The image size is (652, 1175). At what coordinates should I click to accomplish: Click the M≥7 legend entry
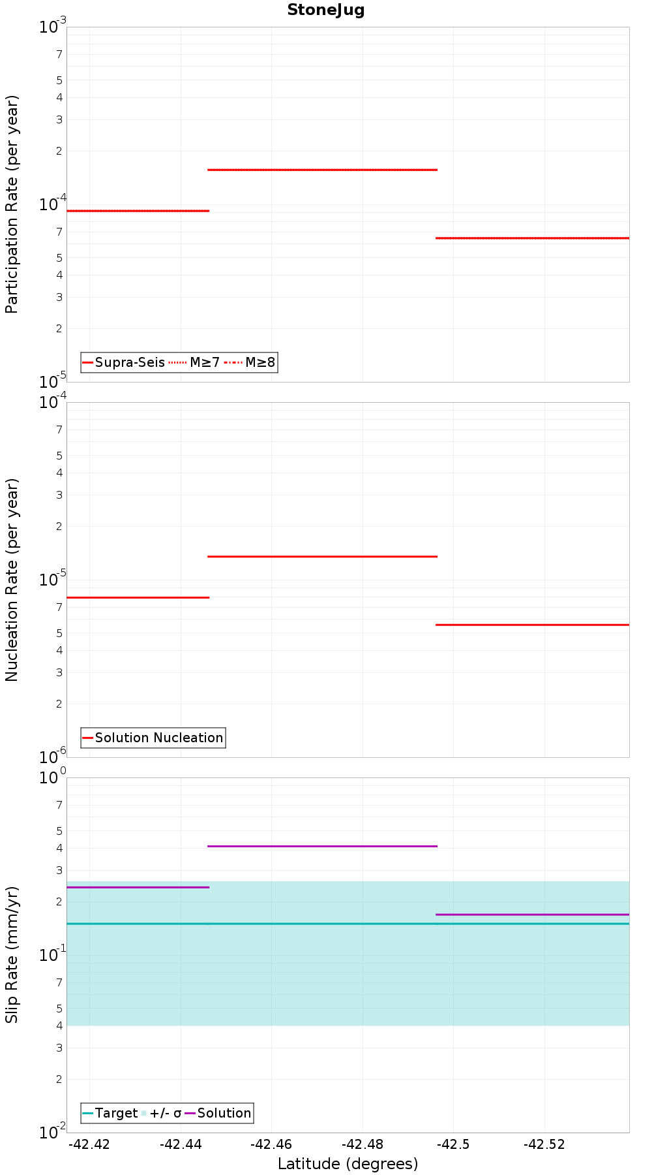(x=194, y=362)
